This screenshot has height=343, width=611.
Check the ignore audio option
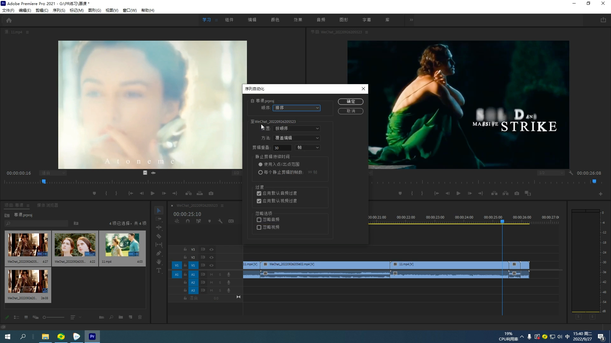259,220
